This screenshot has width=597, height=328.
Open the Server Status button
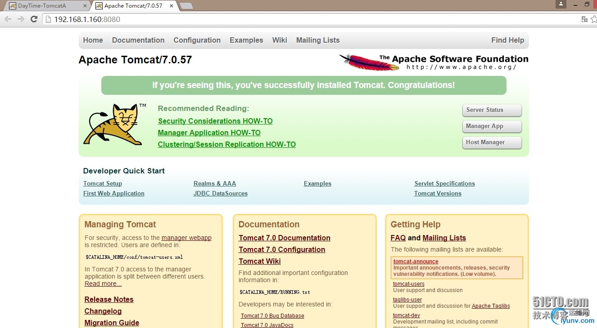pos(492,110)
